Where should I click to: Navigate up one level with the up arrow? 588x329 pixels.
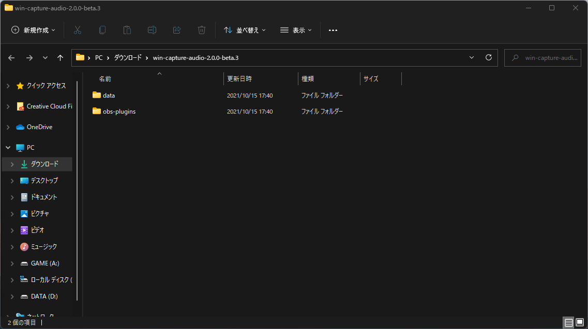click(60, 57)
